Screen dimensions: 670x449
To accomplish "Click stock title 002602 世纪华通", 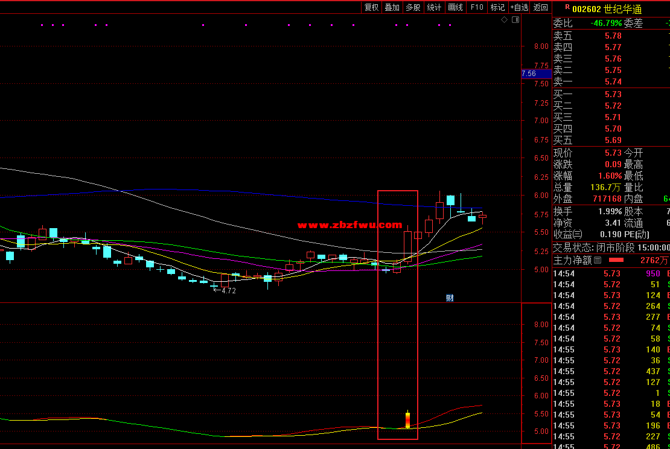I will pos(607,9).
